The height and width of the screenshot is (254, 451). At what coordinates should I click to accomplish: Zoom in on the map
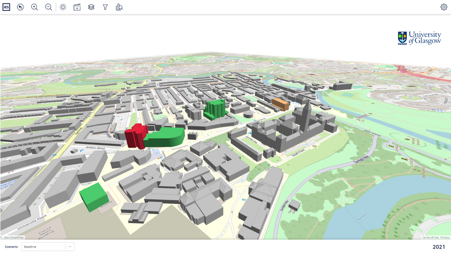point(34,7)
